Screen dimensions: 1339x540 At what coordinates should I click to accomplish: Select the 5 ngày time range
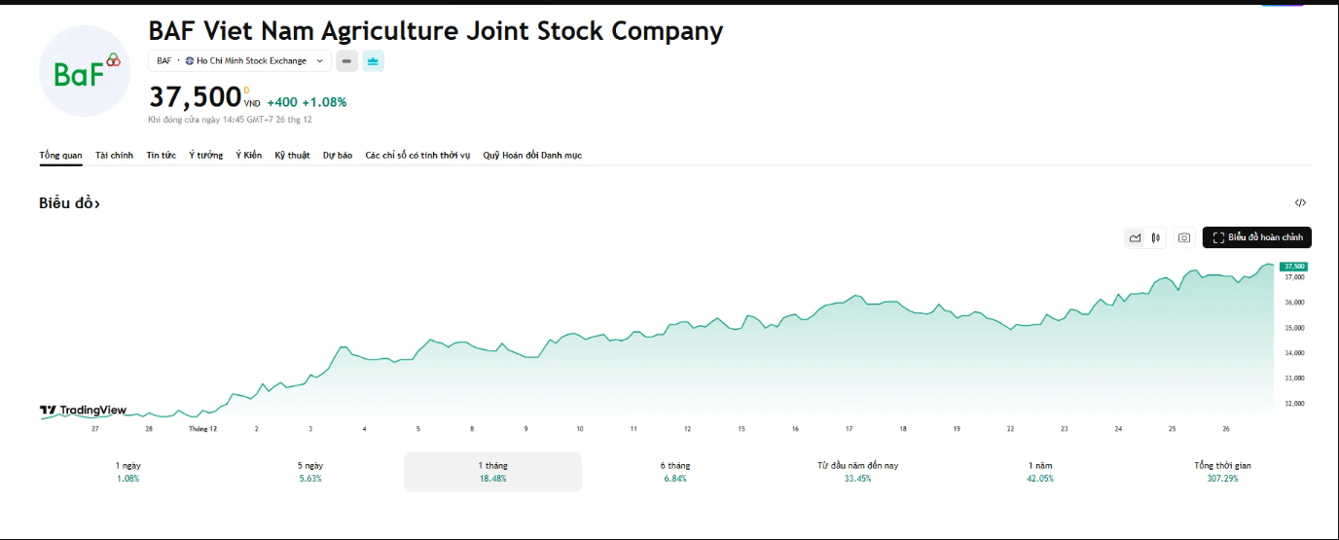[310, 471]
